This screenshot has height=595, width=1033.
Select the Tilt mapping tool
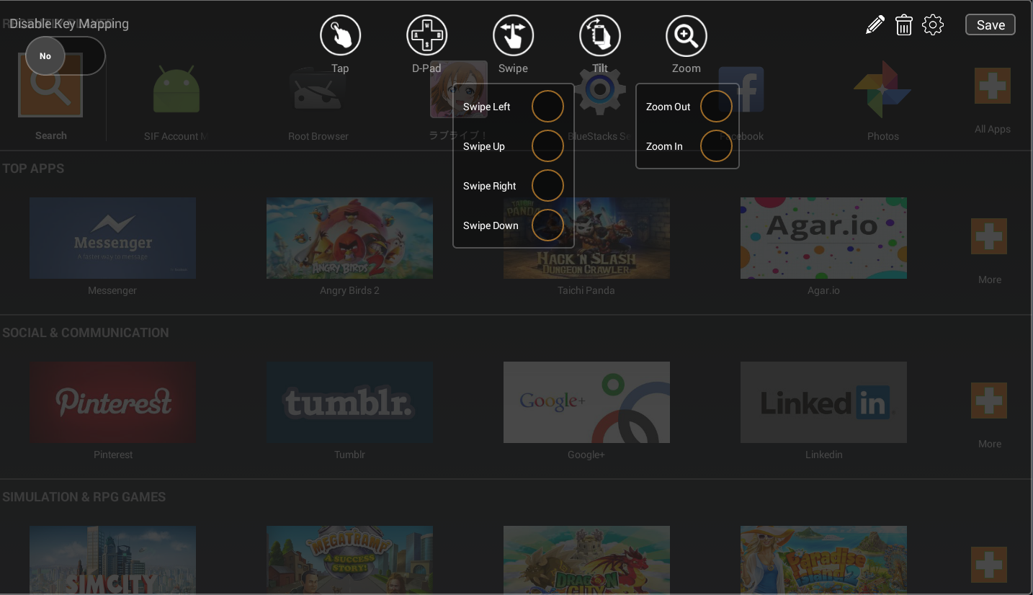pyautogui.click(x=599, y=35)
